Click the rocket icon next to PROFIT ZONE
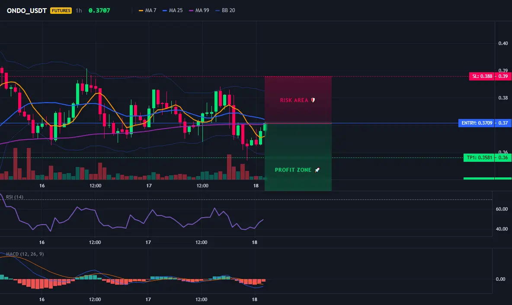 317,170
